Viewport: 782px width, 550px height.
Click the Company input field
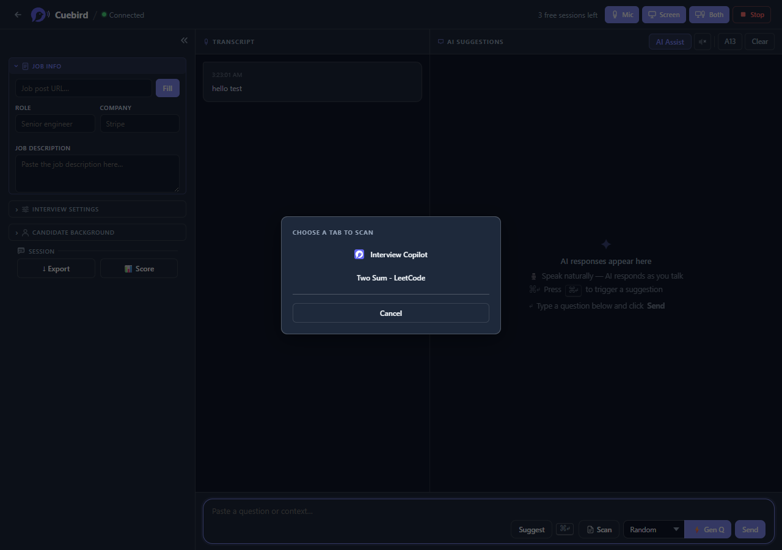click(139, 123)
